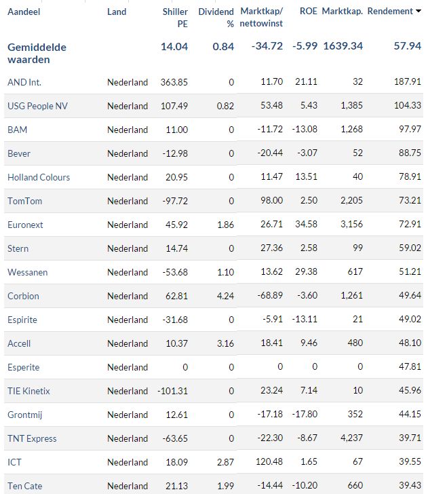The image size is (428, 494).
Task: Open the Wessanen stock link
Action: (x=27, y=273)
